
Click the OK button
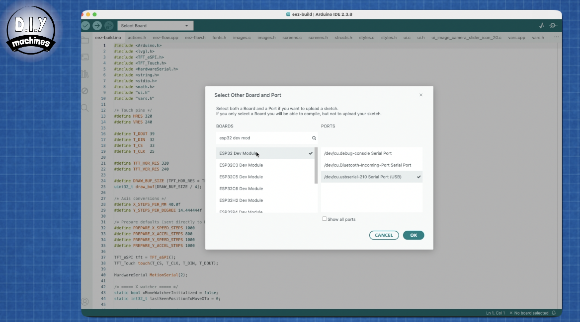pyautogui.click(x=414, y=235)
